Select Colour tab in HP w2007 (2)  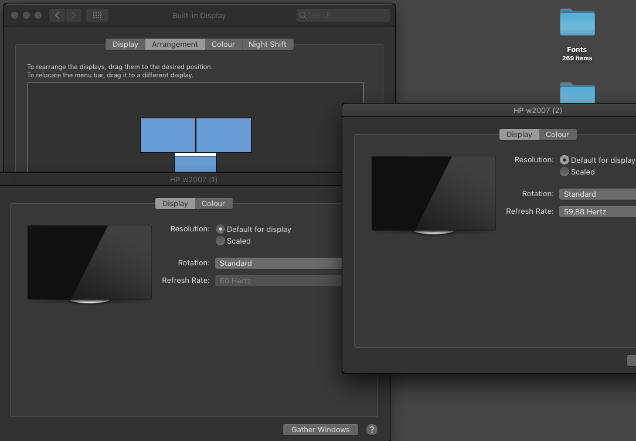click(557, 135)
